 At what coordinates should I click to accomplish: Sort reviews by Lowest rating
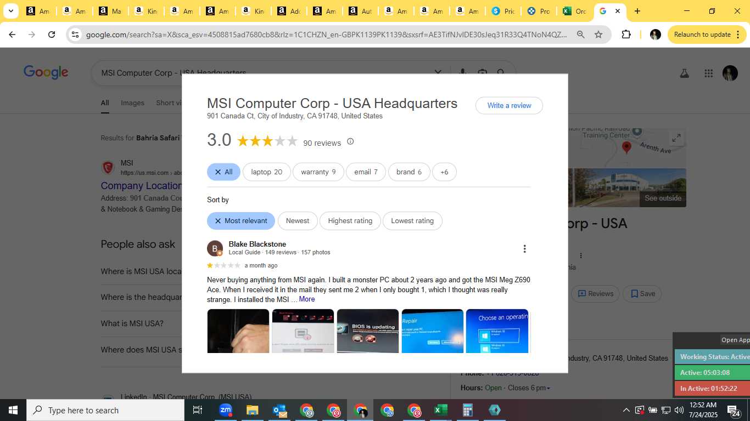412,220
